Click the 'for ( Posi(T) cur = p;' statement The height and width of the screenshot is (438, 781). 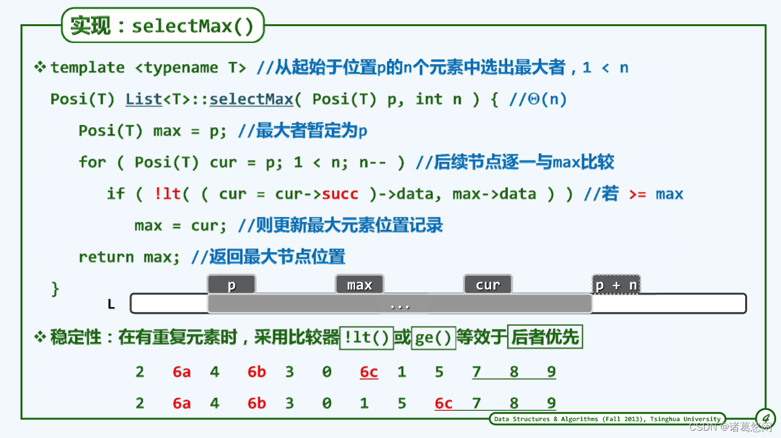point(183,162)
